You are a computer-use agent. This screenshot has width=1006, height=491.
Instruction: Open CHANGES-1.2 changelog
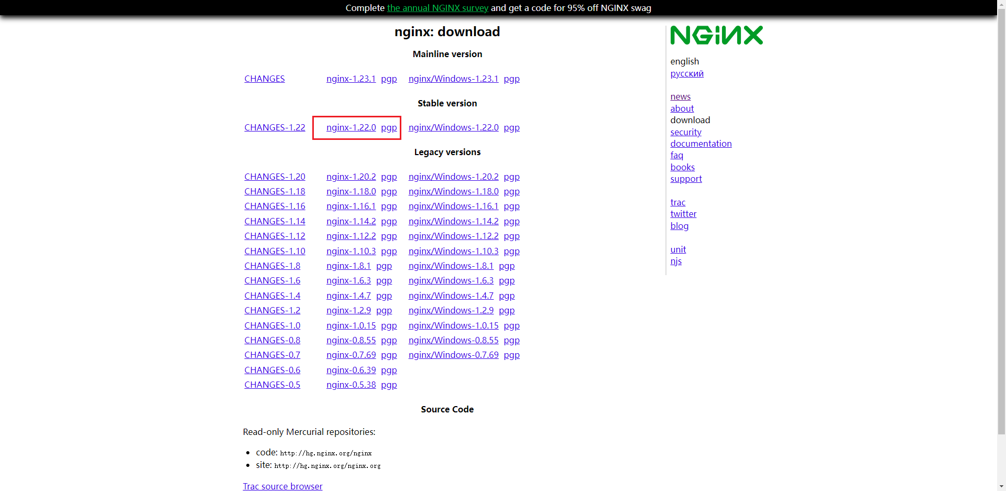(272, 310)
